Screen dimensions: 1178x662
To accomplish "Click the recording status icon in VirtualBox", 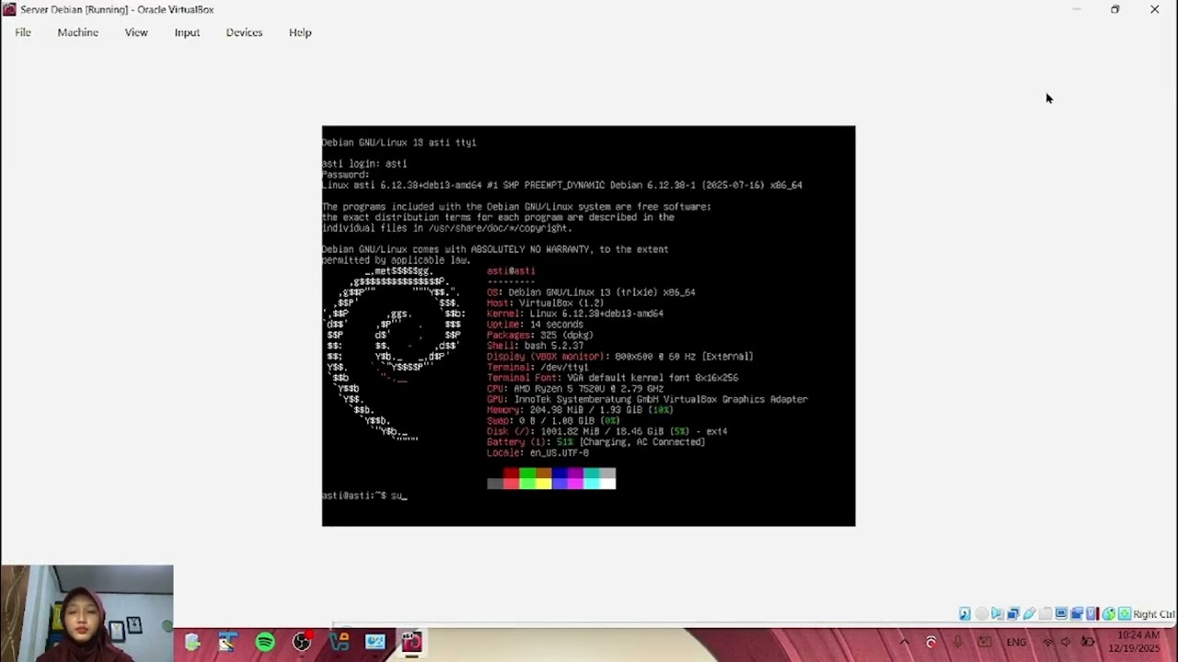I will point(1077,614).
